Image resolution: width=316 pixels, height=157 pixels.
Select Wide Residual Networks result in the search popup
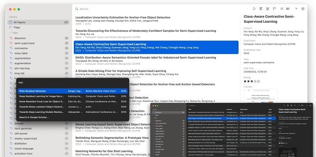73,91
